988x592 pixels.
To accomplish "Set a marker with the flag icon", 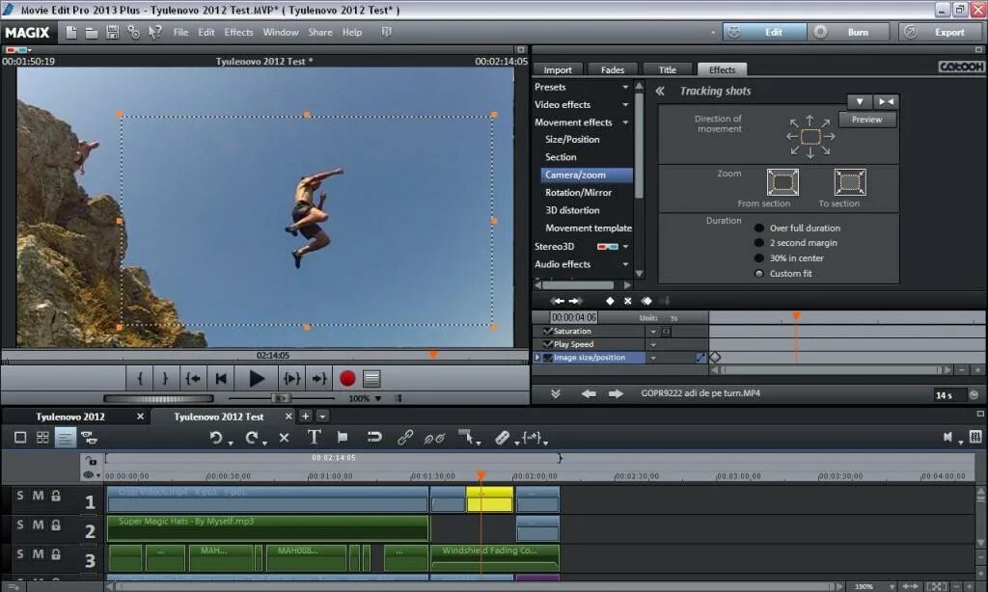I will (x=343, y=437).
